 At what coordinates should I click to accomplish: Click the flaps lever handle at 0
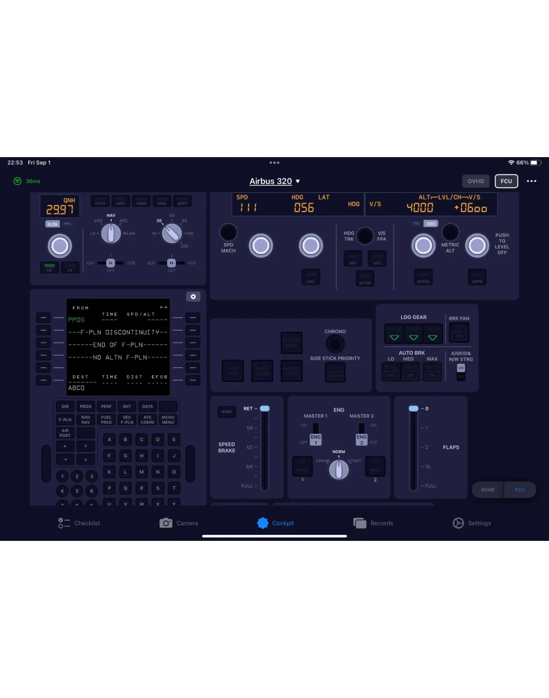(413, 409)
